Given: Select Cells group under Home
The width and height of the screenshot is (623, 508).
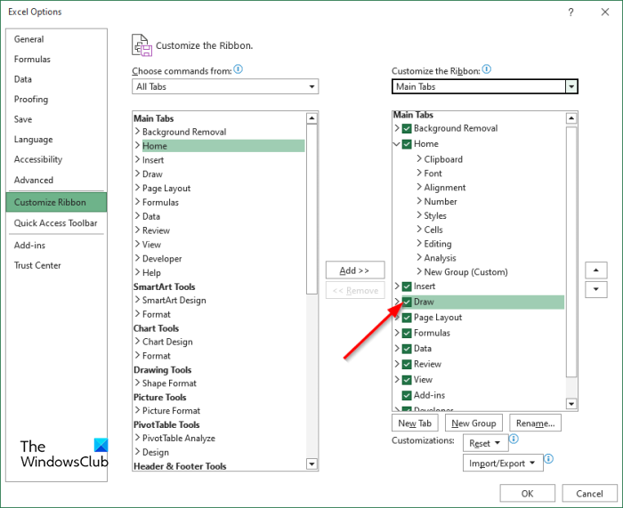Looking at the screenshot, I should [433, 230].
